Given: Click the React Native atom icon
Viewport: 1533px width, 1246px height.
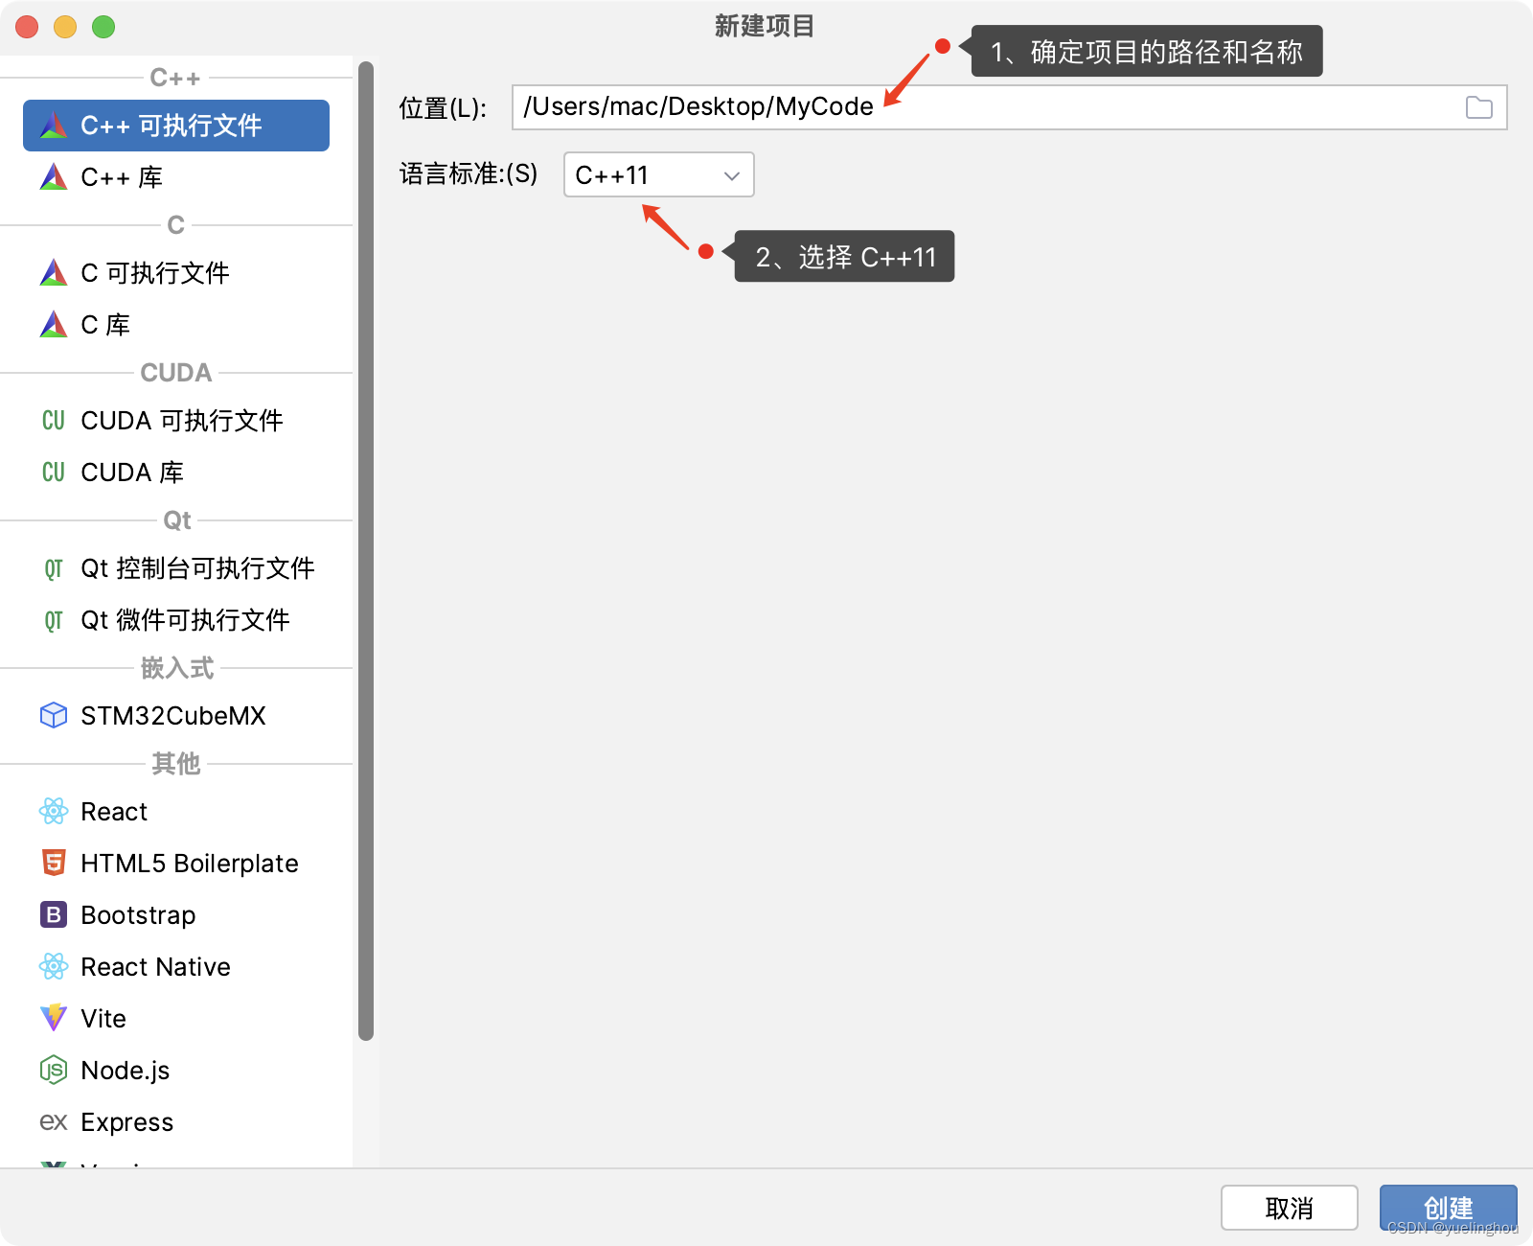Looking at the screenshot, I should click(54, 967).
